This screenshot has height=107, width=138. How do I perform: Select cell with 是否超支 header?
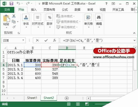coord(67,61)
